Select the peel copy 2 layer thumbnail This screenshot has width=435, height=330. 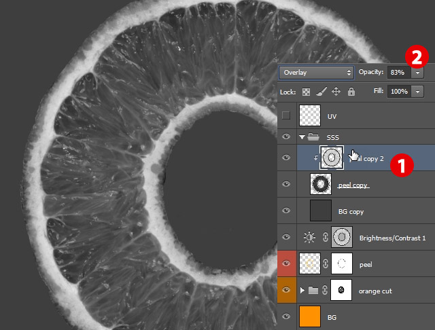tap(332, 158)
